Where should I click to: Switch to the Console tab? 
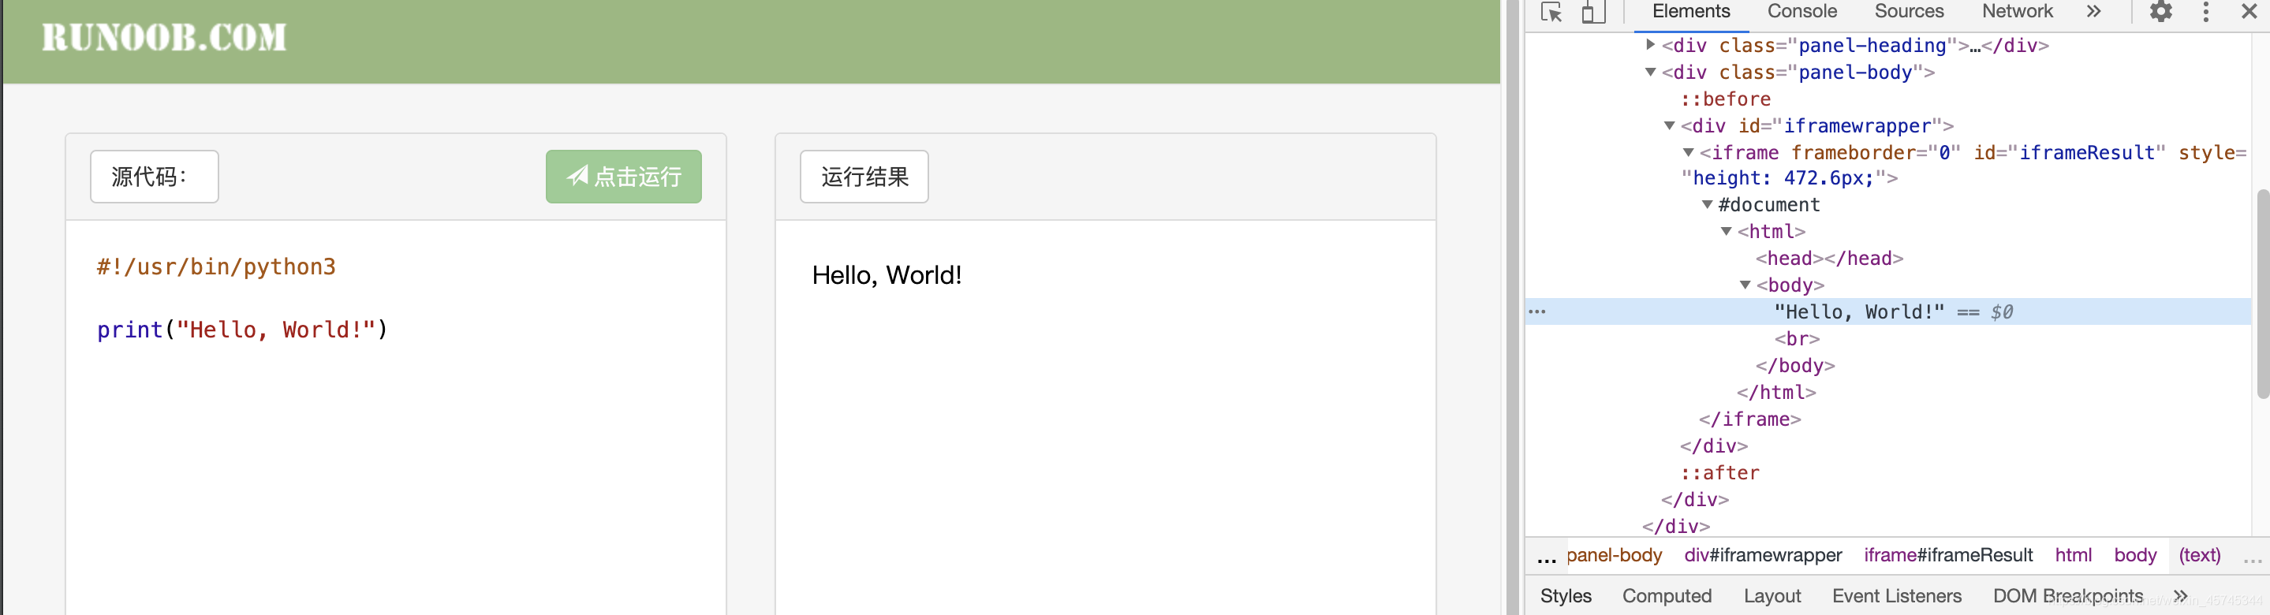click(1801, 13)
